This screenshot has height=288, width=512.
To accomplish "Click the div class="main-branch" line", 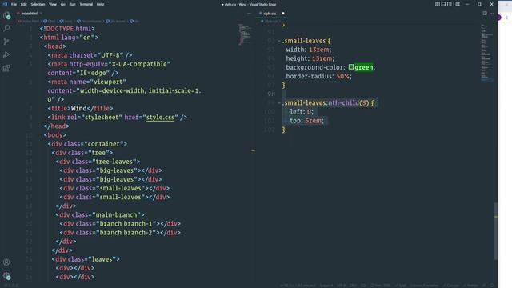I will point(100,214).
